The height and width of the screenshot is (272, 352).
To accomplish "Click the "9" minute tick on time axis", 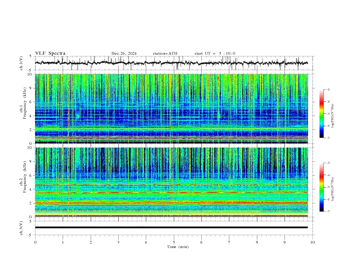I will click(284, 242).
